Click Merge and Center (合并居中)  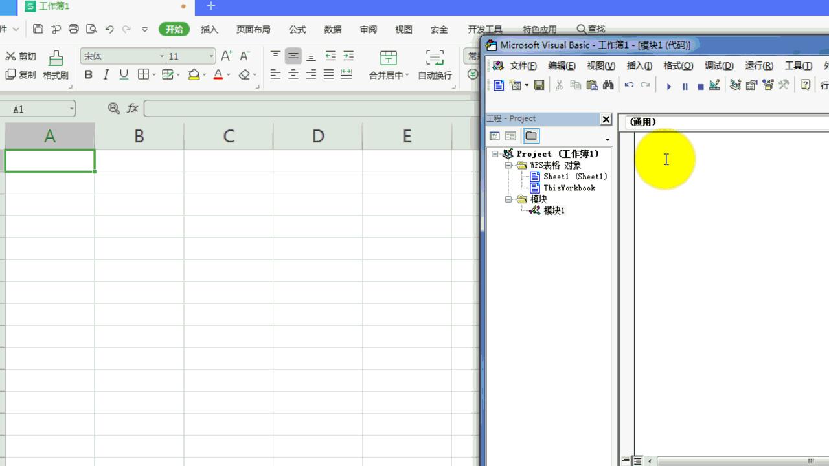(389, 65)
